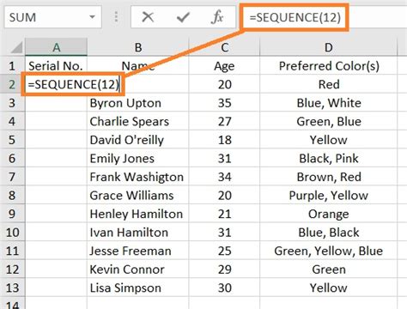The image size is (407, 309).
Task: Click age 35 in Byron Upton row
Action: [224, 103]
